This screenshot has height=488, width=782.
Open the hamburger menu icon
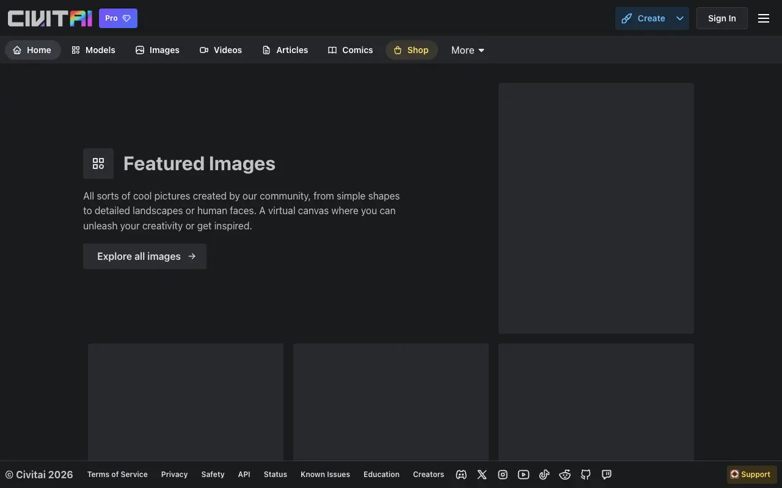tap(764, 18)
